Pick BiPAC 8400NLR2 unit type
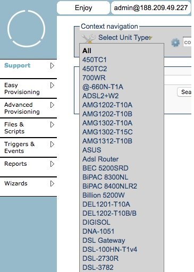 tap(109, 186)
